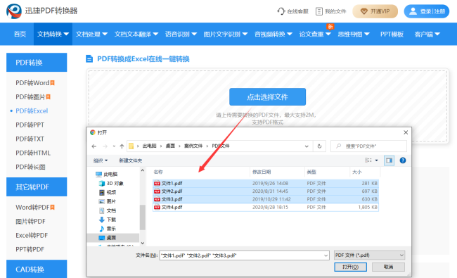Open the 论文查重 menu

315,34
